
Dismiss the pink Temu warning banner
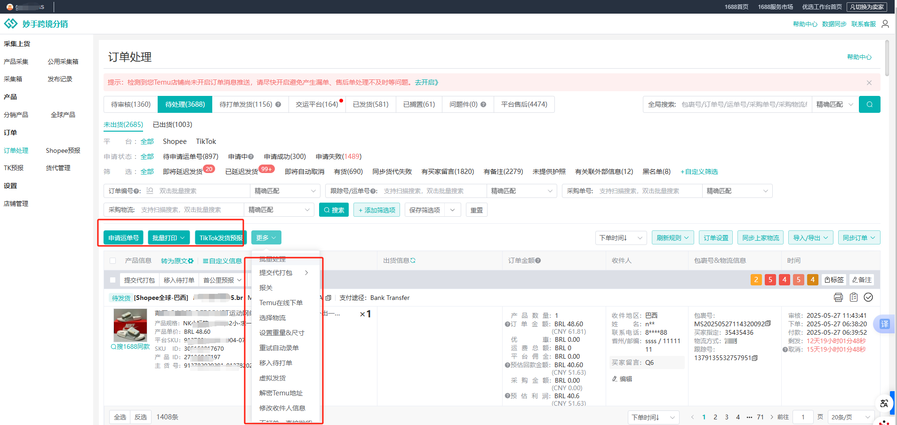pyautogui.click(x=869, y=83)
